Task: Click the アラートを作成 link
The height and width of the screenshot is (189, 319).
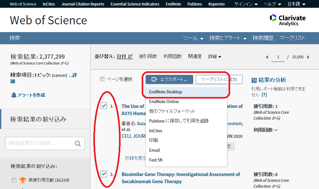Action: tap(31, 95)
